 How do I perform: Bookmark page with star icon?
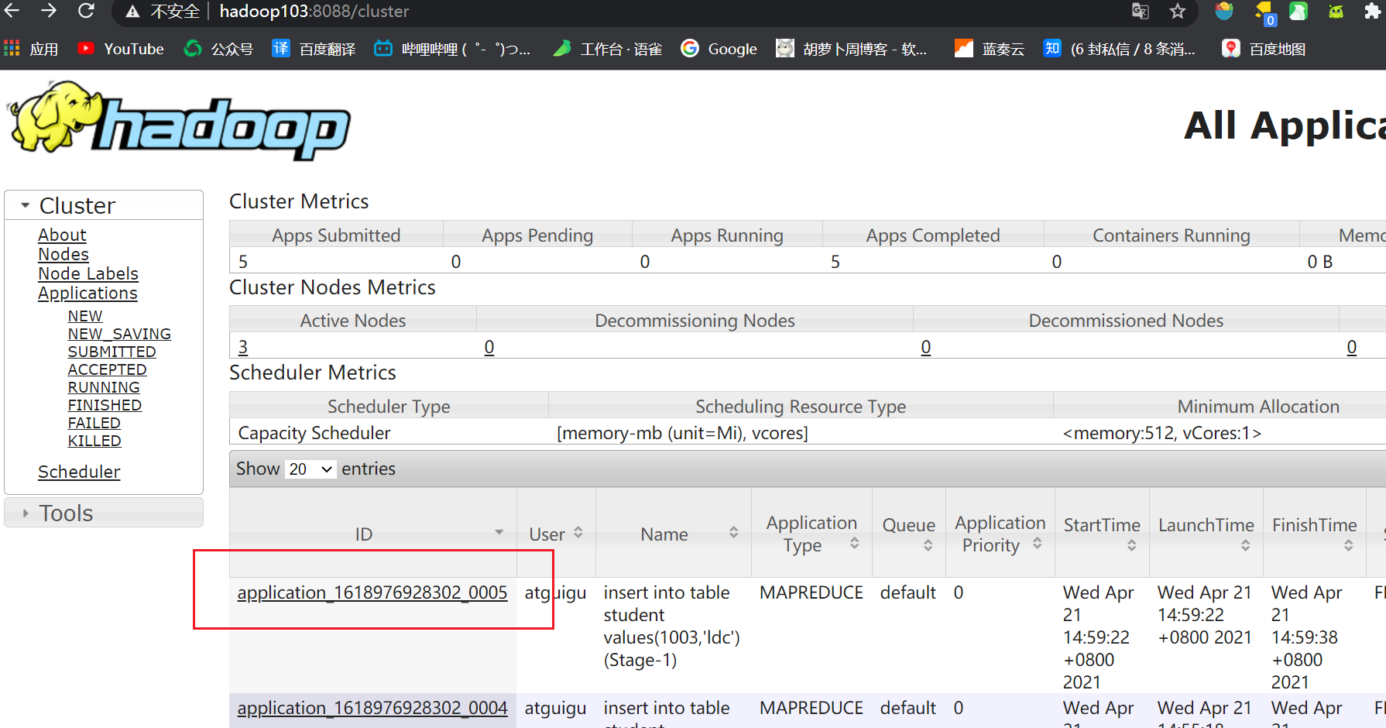(1178, 12)
